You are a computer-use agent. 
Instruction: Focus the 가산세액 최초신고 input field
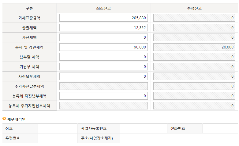(x=103, y=37)
